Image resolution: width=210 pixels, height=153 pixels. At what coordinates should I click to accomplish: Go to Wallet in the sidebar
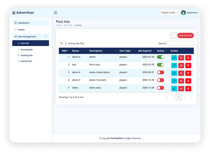pyautogui.click(x=21, y=30)
